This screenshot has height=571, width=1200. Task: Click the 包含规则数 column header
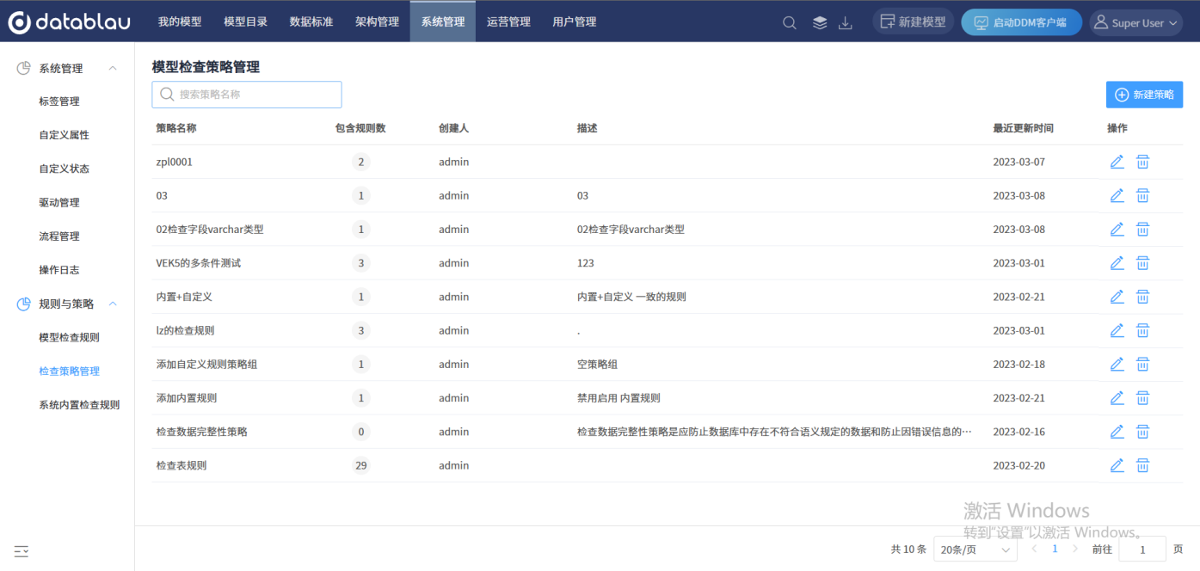click(x=360, y=128)
